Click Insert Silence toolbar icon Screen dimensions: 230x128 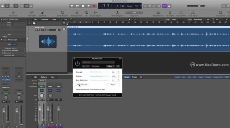(193, 14)
